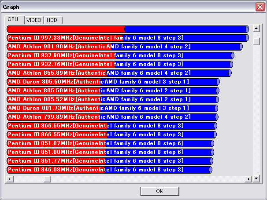Close the Graph window
The height and width of the screenshot is (200, 267).
tap(260, 7)
